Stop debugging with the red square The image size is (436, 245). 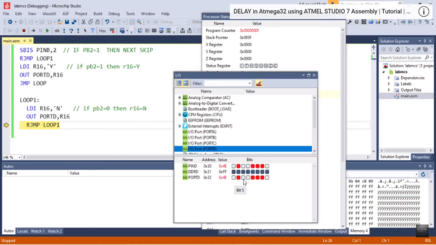(24, 31)
